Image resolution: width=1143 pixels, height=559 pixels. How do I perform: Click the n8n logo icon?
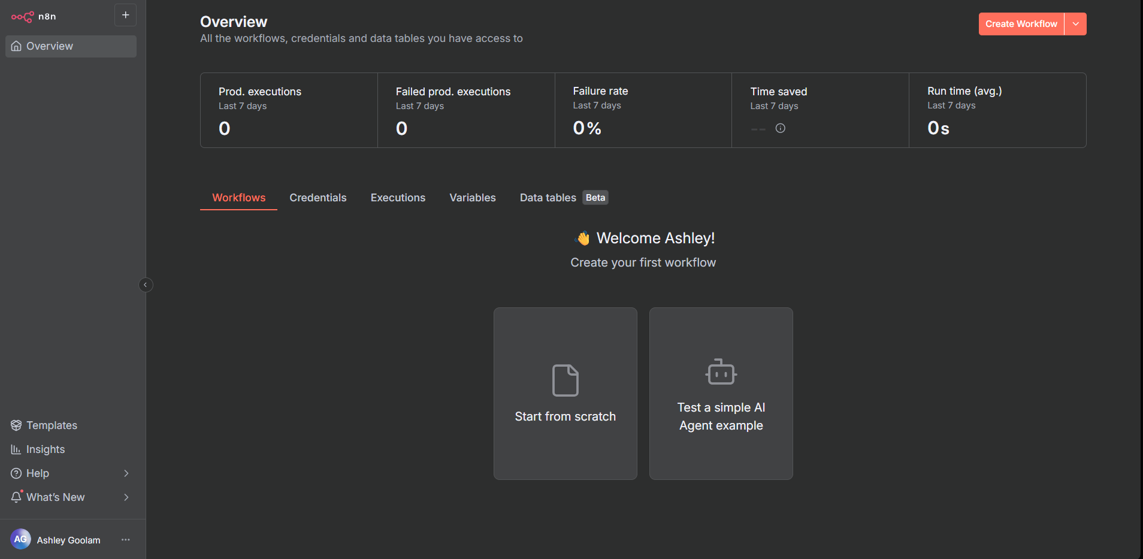coord(22,17)
